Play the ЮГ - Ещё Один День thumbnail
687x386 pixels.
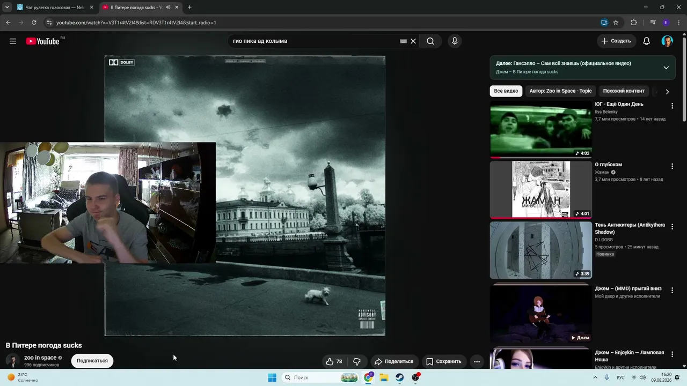pyautogui.click(x=541, y=129)
